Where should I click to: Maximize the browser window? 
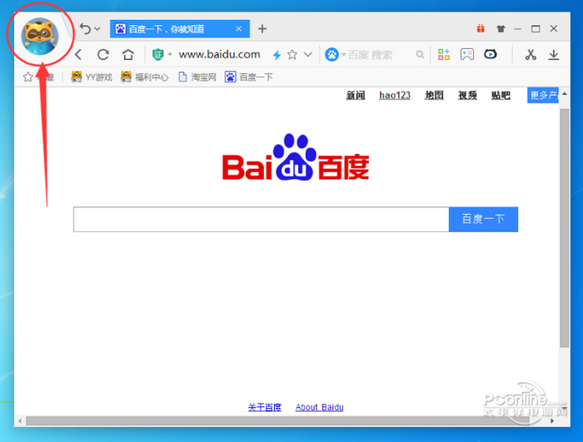536,28
